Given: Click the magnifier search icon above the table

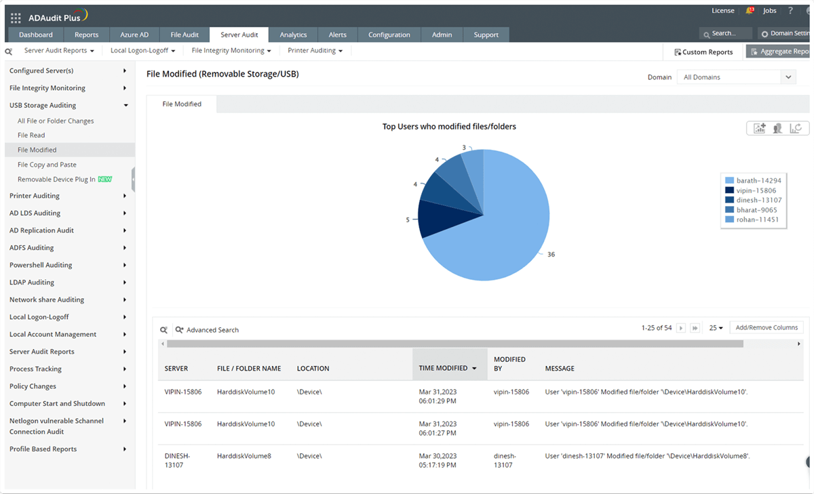Looking at the screenshot, I should click(x=163, y=329).
